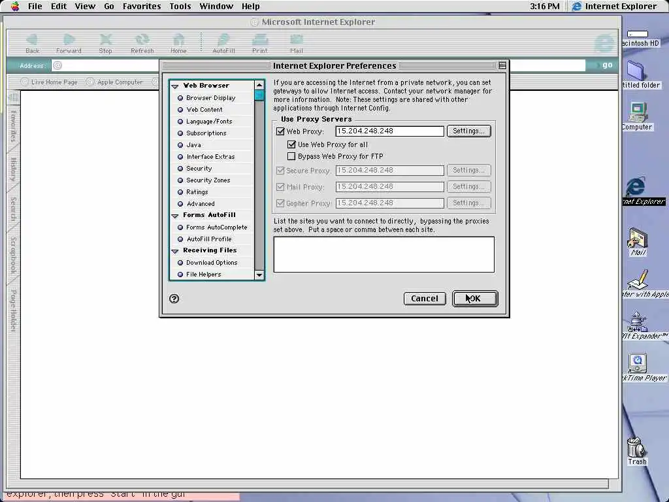Select the Computer desktop icon
This screenshot has width=669, height=502.
click(638, 112)
